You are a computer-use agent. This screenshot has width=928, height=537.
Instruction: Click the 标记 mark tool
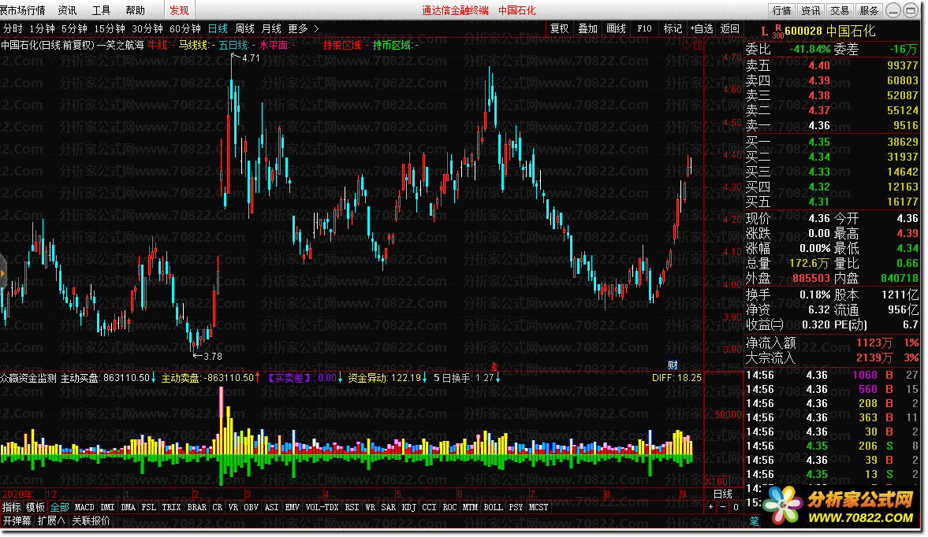click(673, 28)
